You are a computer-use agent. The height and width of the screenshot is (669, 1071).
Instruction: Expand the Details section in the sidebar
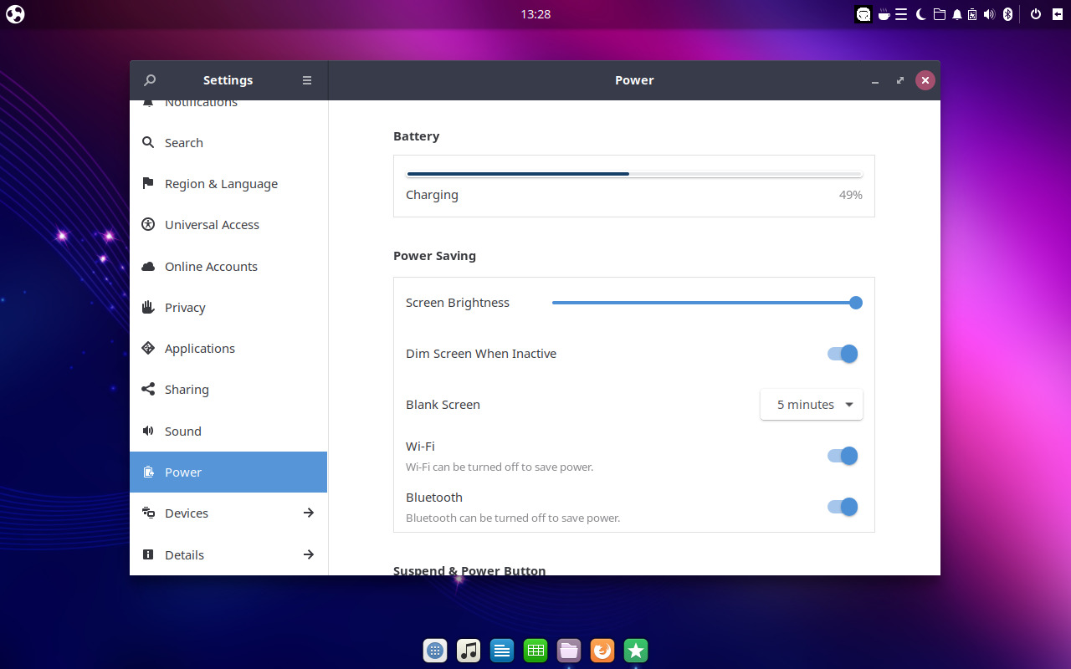click(228, 554)
